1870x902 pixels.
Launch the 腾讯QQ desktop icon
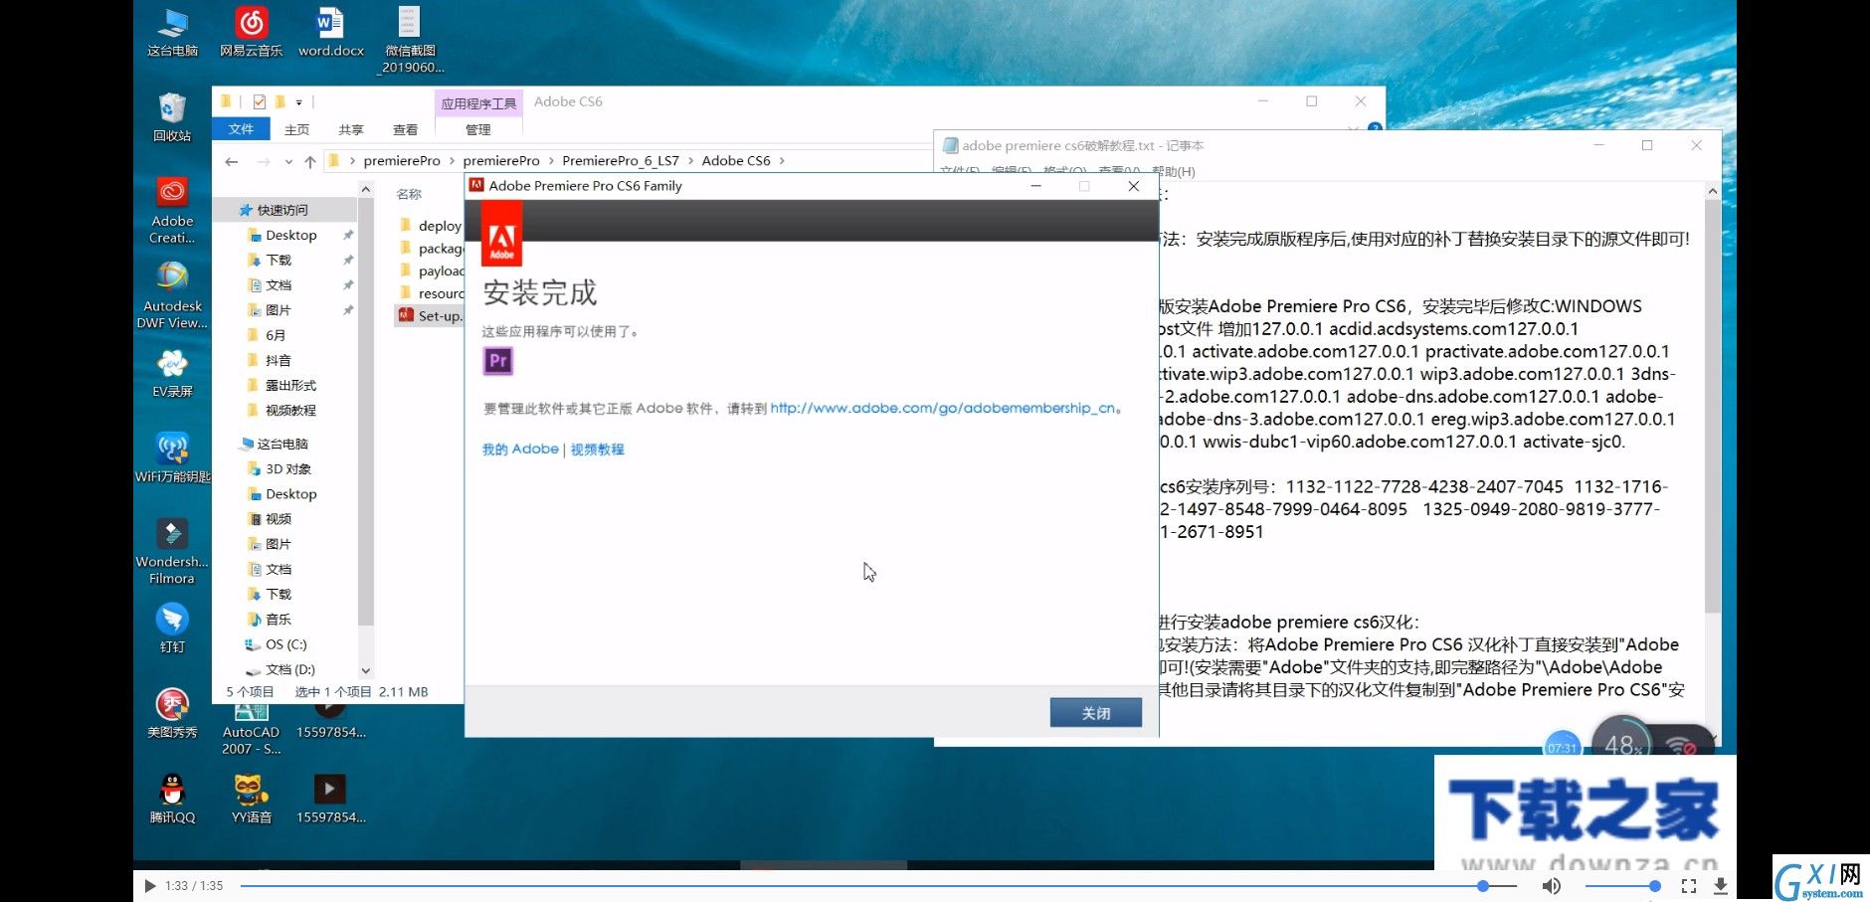172,800
